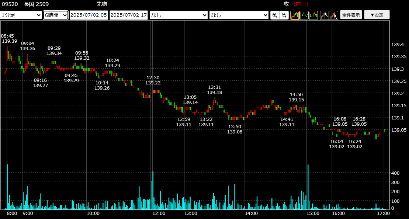The width and height of the screenshot is (409, 219).
Task: Select the candlestick chart type icon
Action: [x=295, y=15]
